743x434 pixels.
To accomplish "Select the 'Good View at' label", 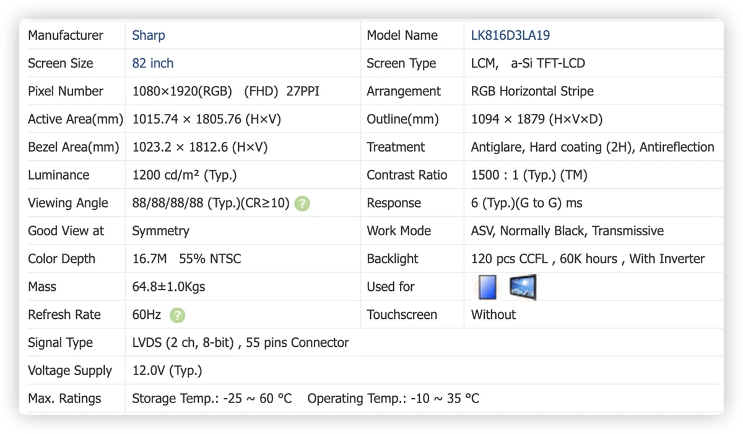I will tap(66, 231).
